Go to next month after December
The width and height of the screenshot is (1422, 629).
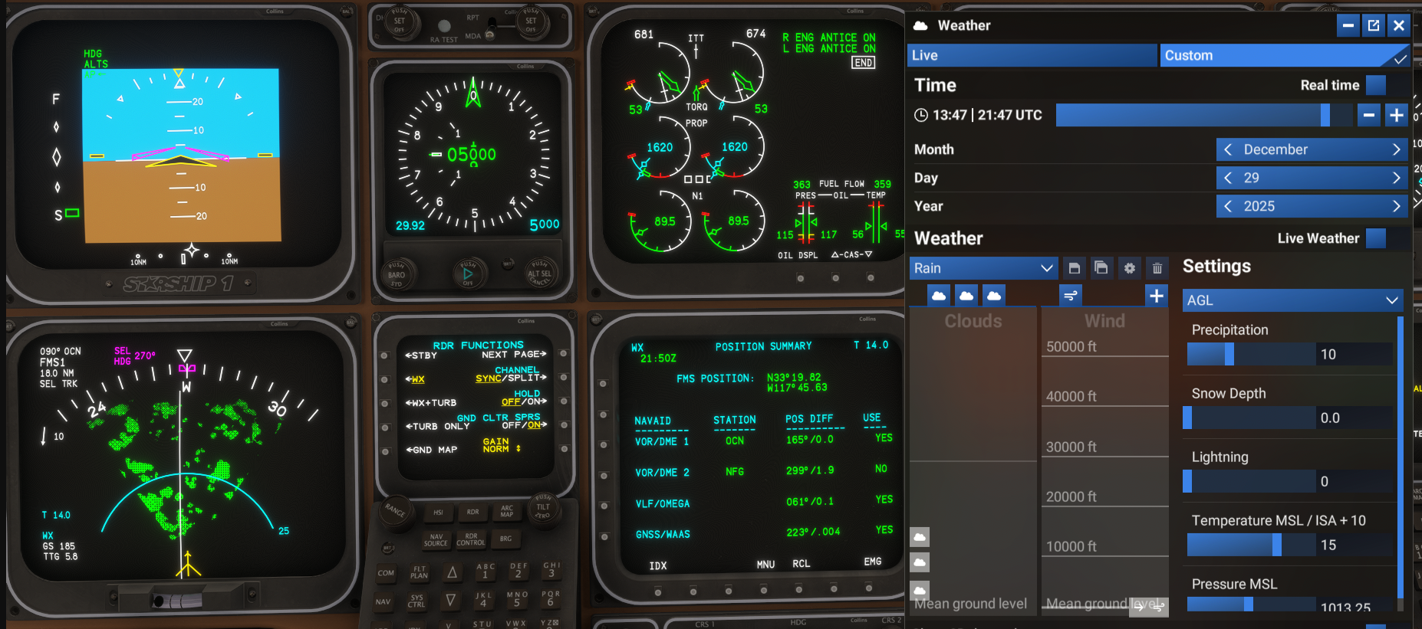click(x=1396, y=149)
